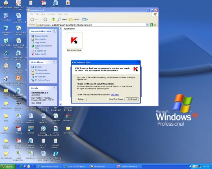Image resolution: width=212 pixels, height=169 pixels.
Task: Open the Edit menu
Action: pos(37,14)
